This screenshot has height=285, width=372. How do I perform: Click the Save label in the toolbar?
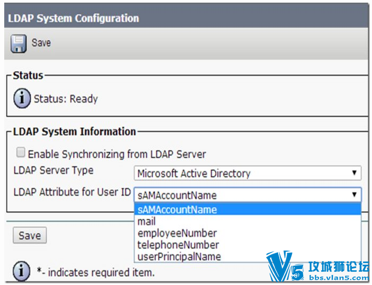[x=41, y=43]
